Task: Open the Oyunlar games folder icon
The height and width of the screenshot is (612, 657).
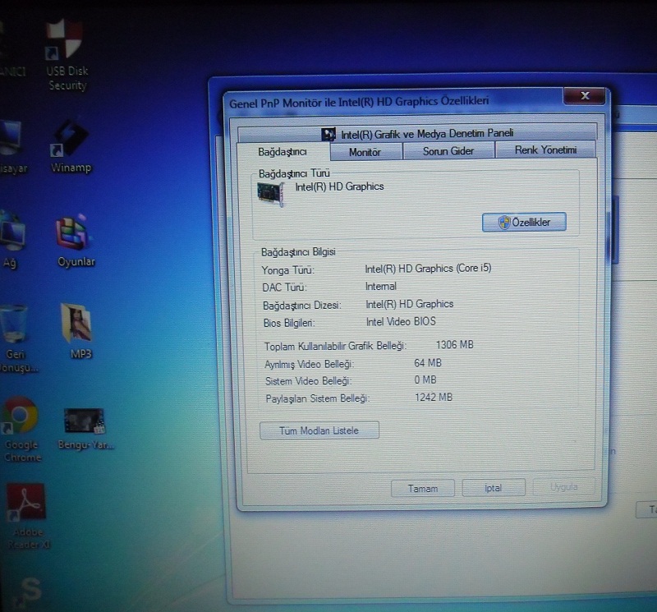Action: [x=76, y=241]
